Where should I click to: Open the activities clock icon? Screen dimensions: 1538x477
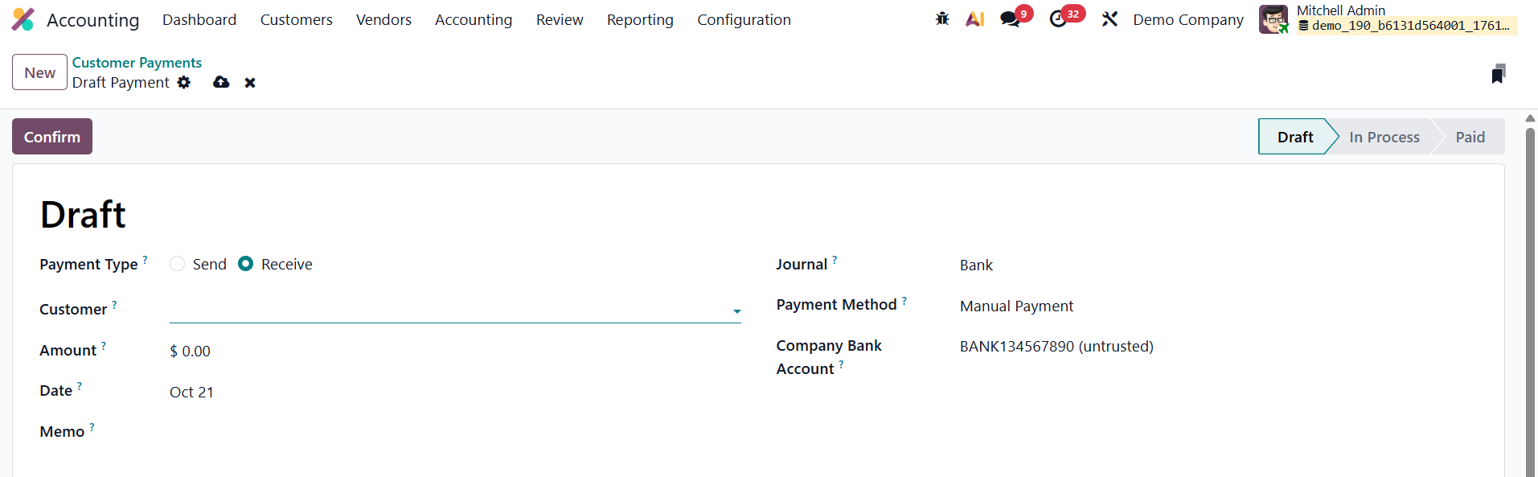click(x=1058, y=19)
